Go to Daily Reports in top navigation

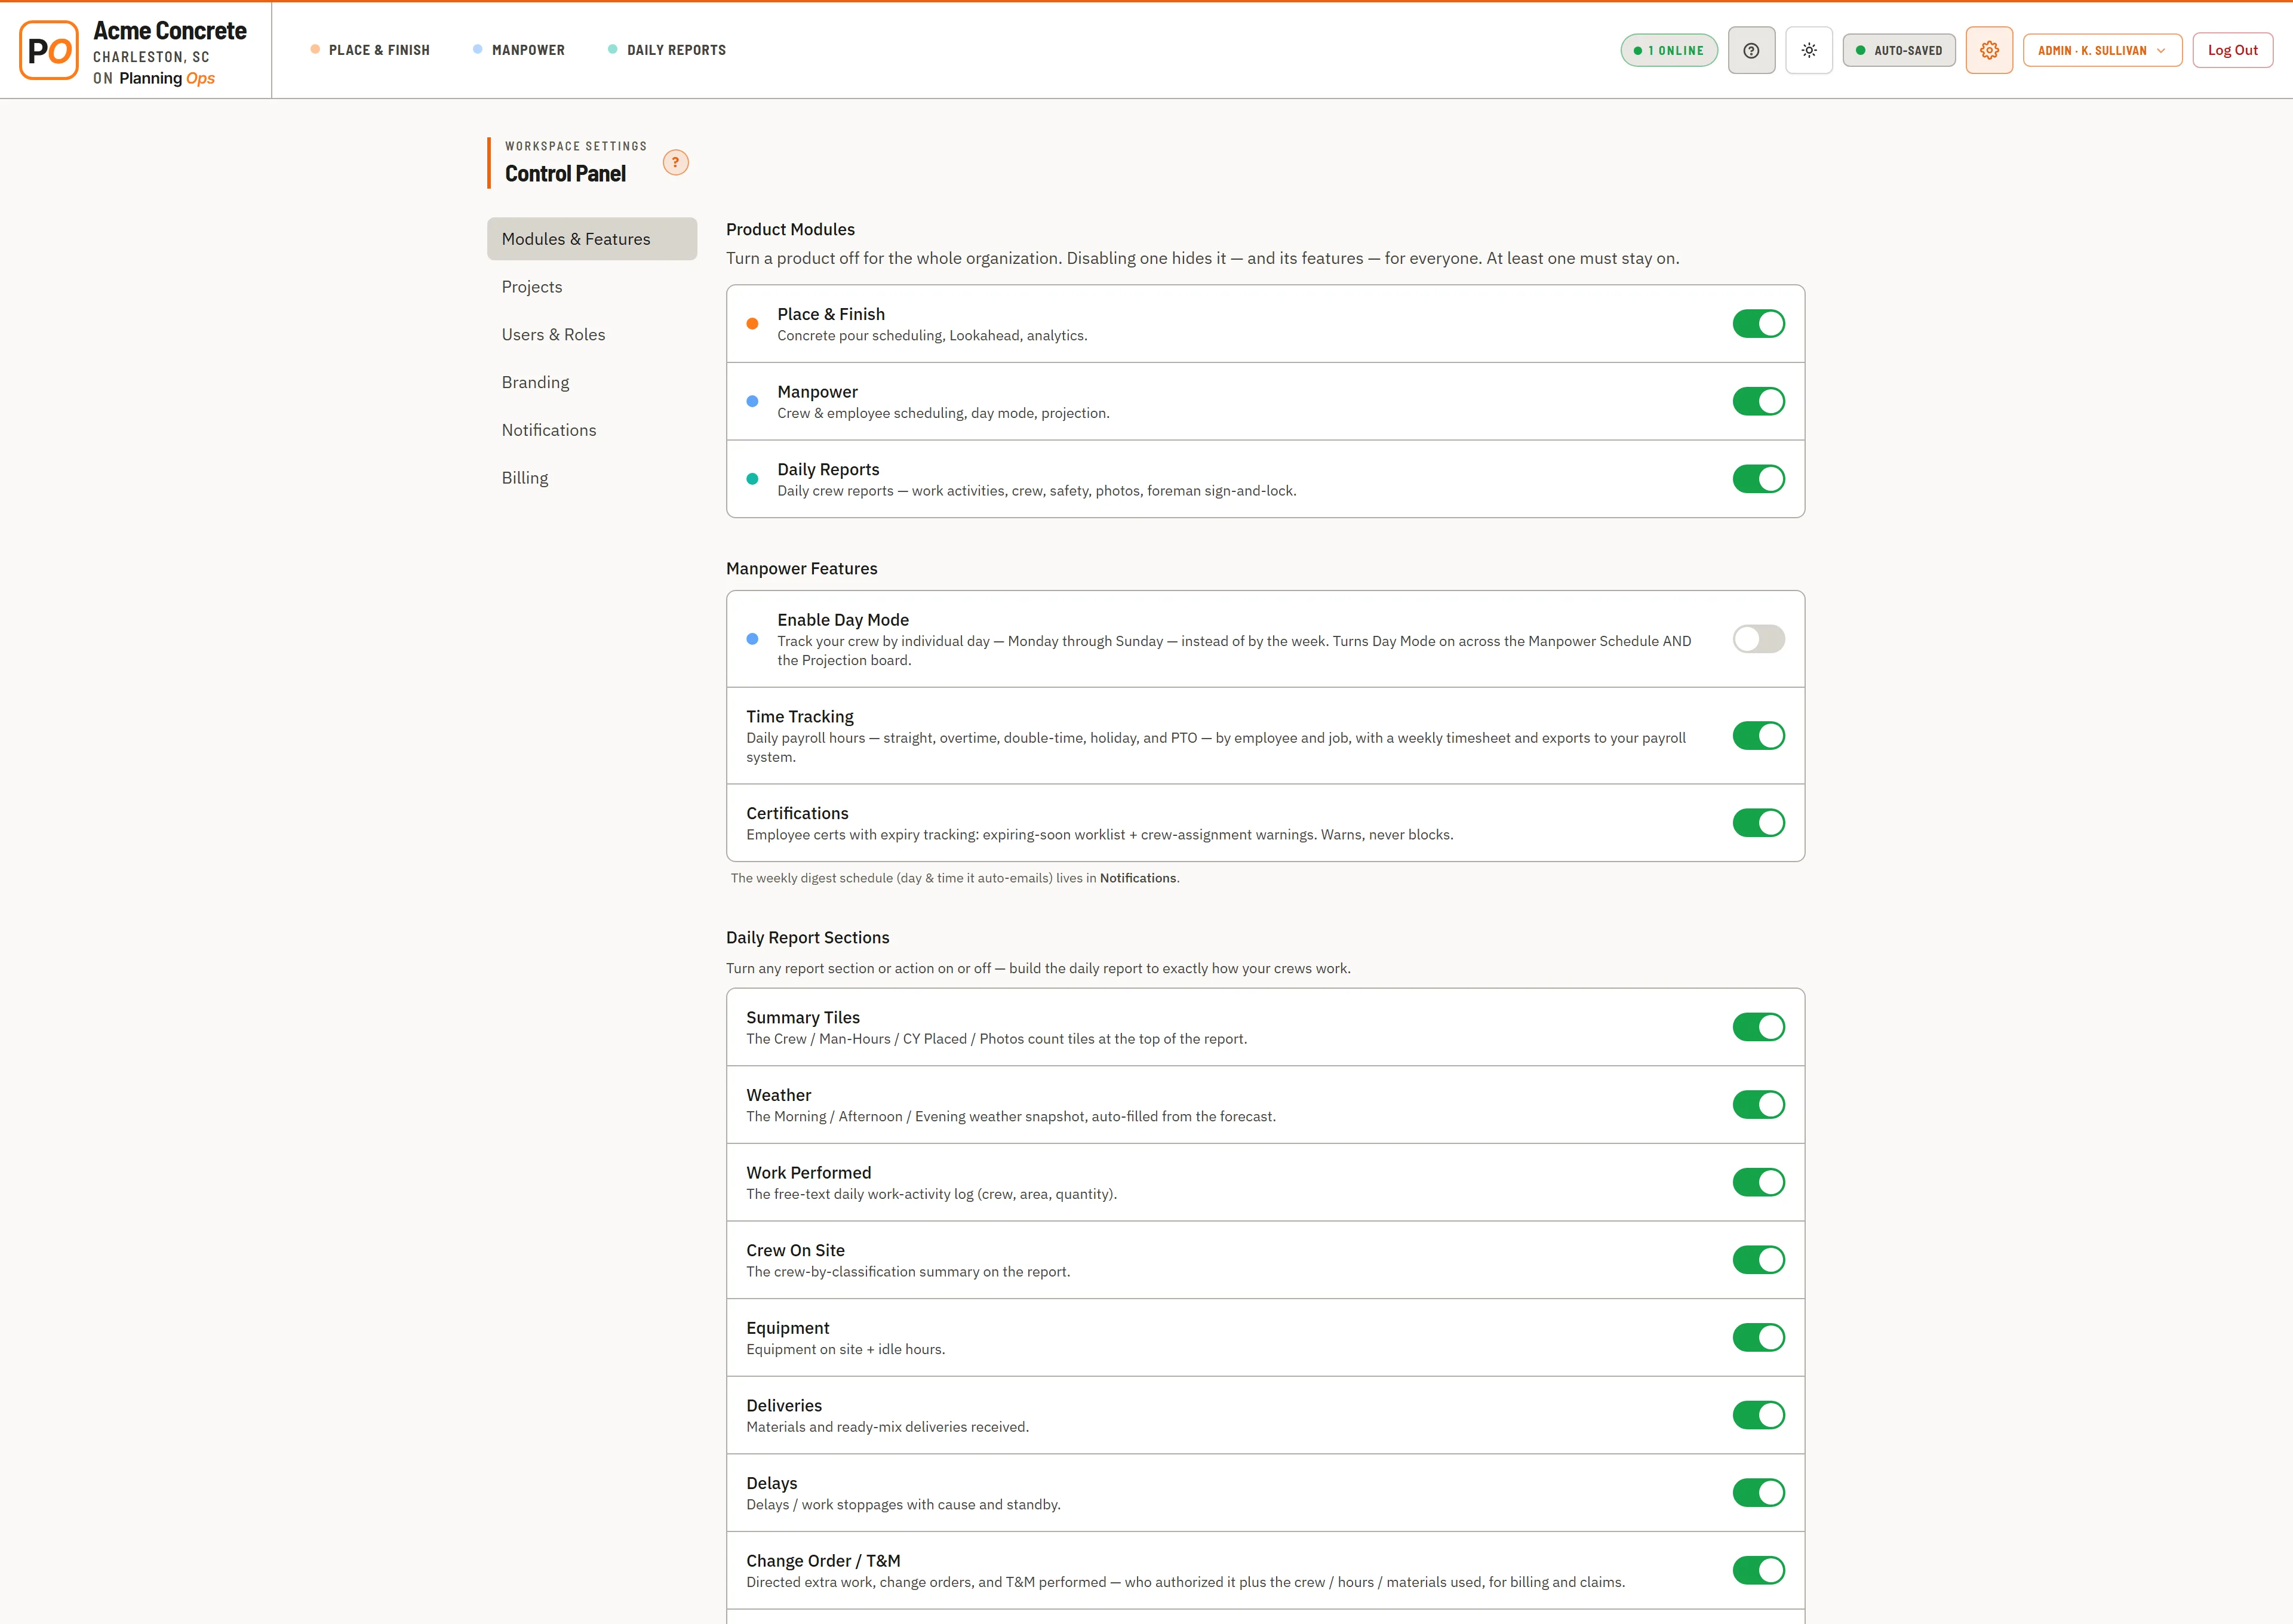667,50
